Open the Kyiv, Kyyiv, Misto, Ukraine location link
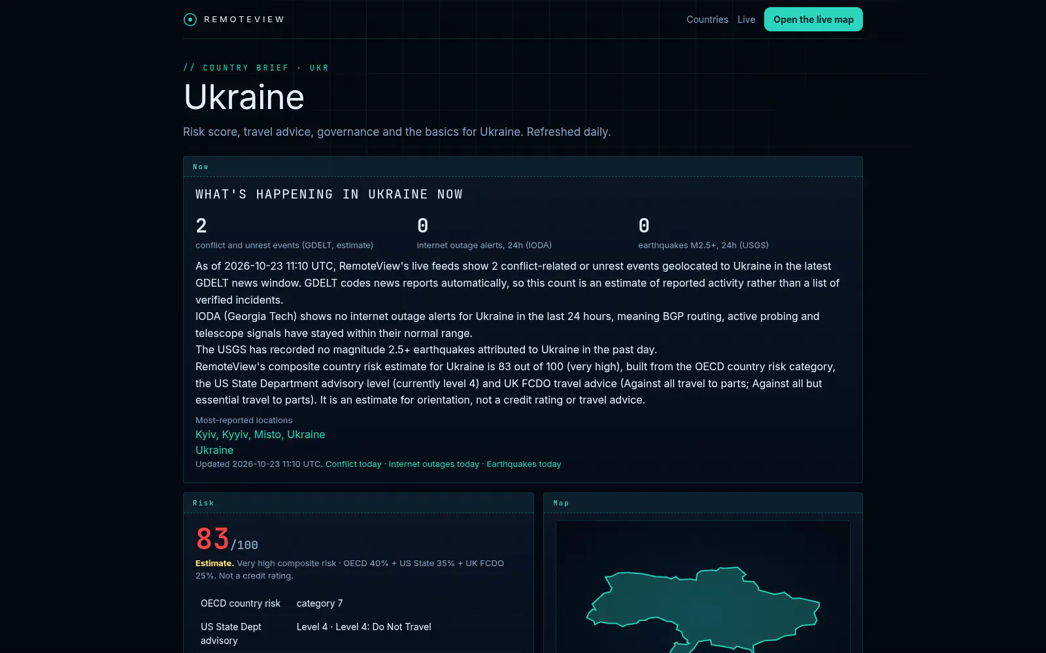Viewport: 1046px width, 653px height. 260,434
